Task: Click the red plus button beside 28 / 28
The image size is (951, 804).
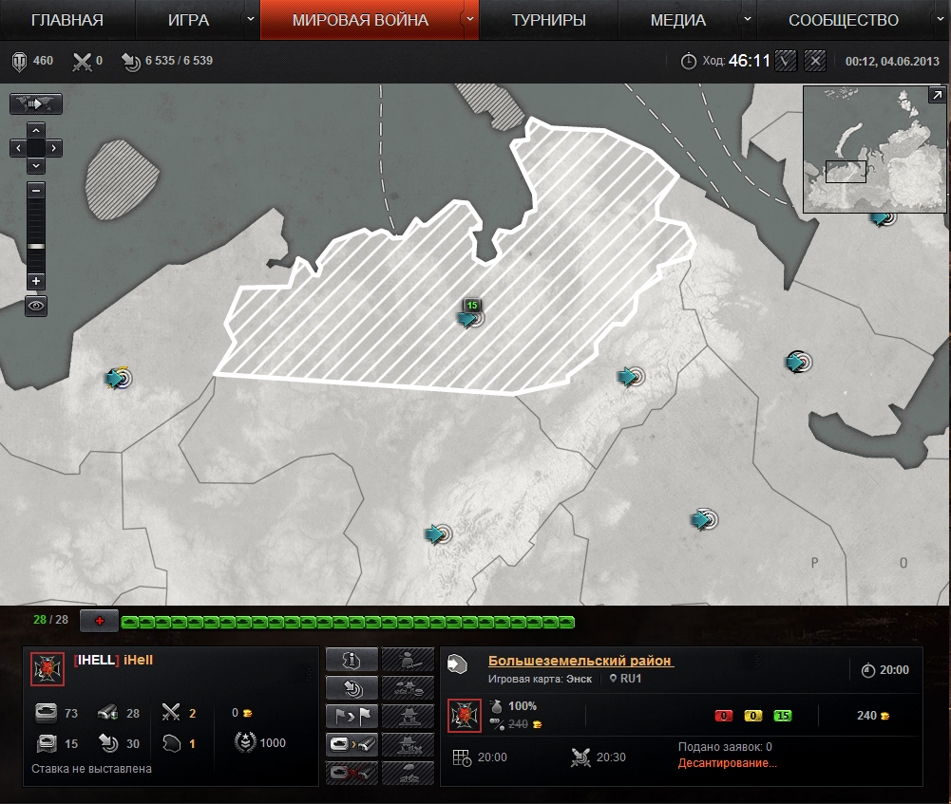Action: (x=100, y=621)
